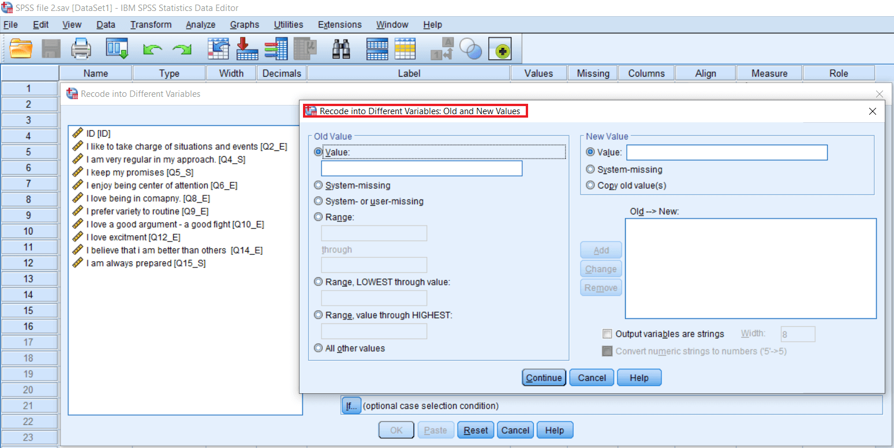The height and width of the screenshot is (448, 894).
Task: Click ruler icon beside Q15_S variable
Action: pos(77,263)
